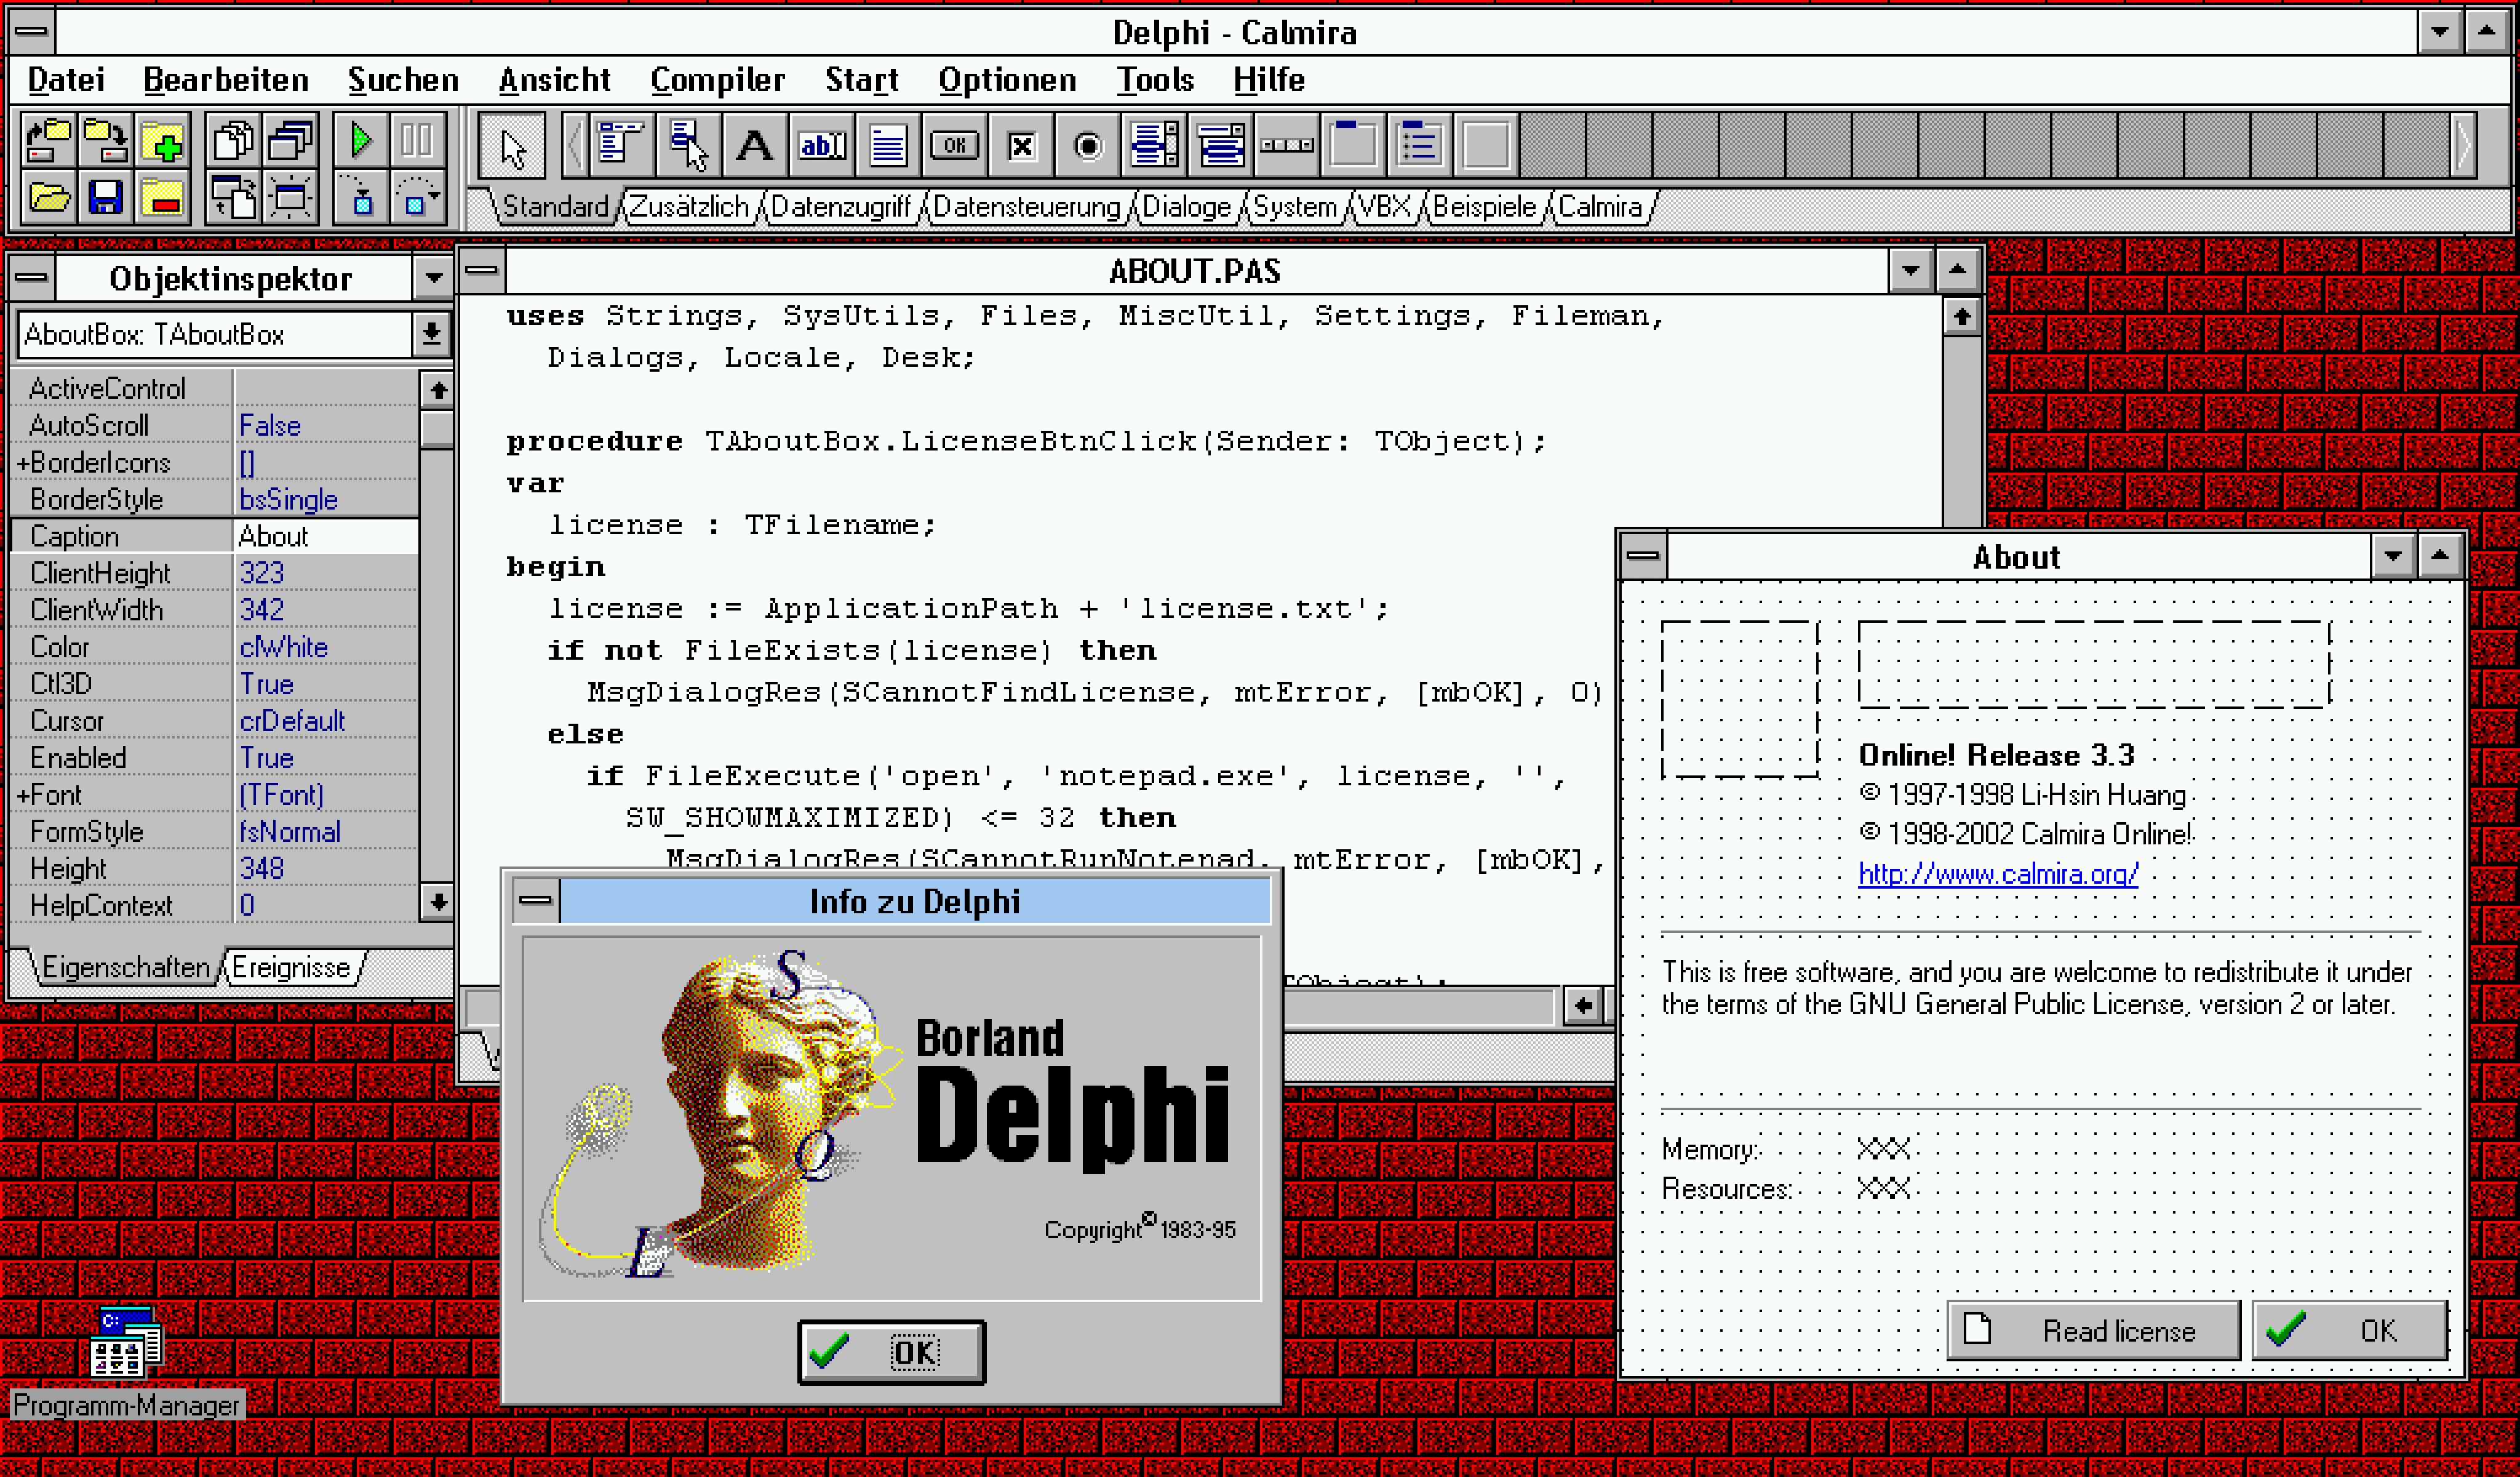This screenshot has height=1477, width=2520.
Task: Open the Info zu Delphi control menu
Action: (536, 901)
